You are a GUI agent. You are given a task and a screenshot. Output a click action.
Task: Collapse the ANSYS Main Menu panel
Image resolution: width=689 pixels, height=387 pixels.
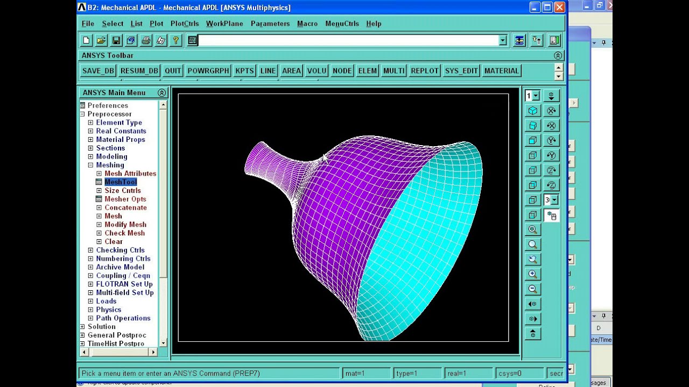[x=161, y=92]
